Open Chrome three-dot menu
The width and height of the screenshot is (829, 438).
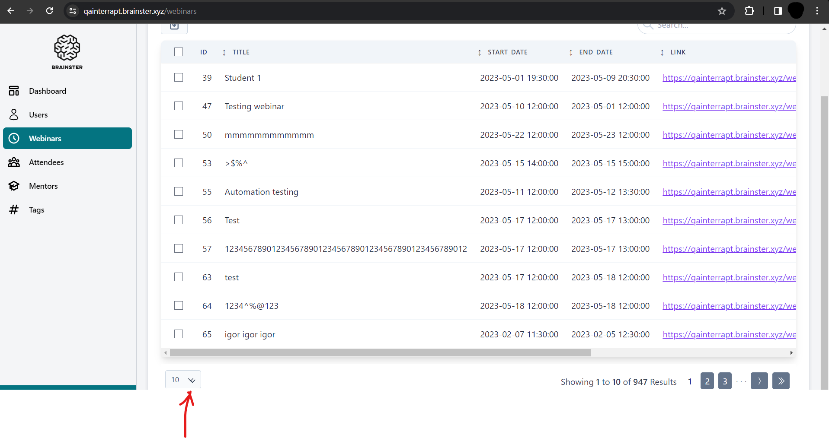coord(817,11)
